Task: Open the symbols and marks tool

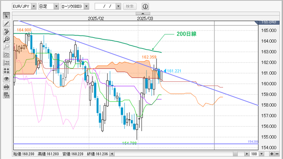Action: pos(6,71)
